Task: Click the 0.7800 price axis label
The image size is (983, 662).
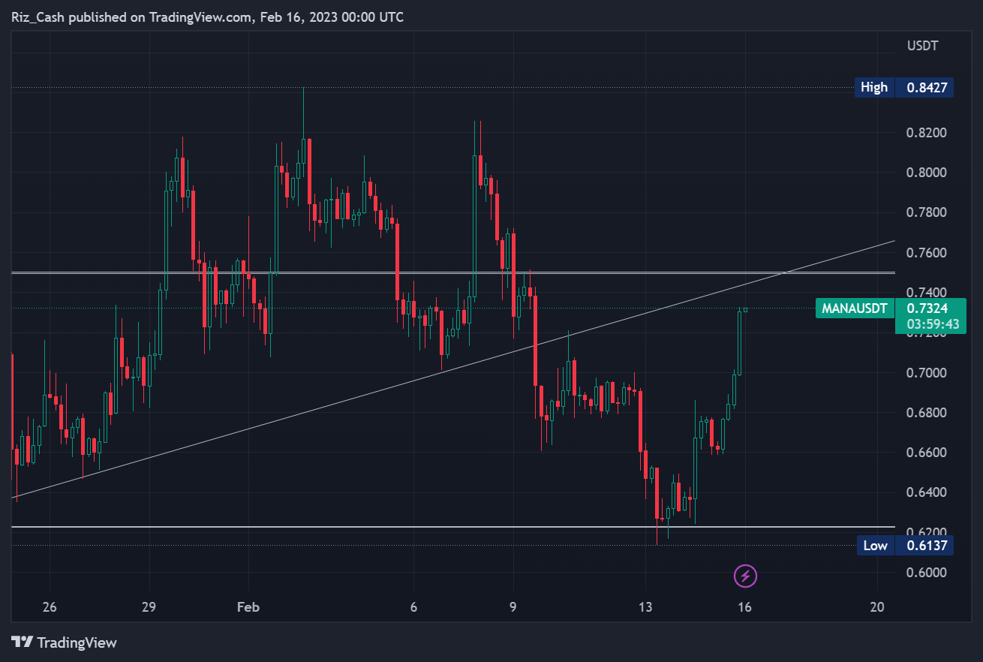Action: coord(926,212)
